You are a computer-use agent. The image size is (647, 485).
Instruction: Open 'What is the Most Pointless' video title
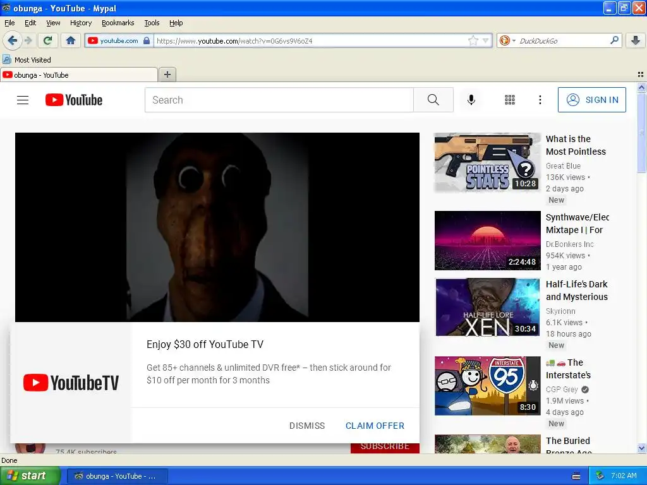576,145
